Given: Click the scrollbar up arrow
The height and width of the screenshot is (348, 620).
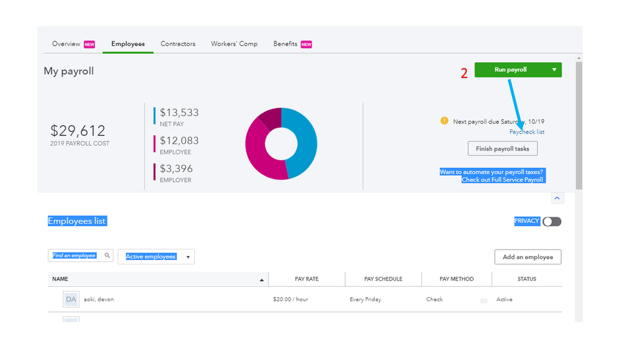Looking at the screenshot, I should point(579,58).
